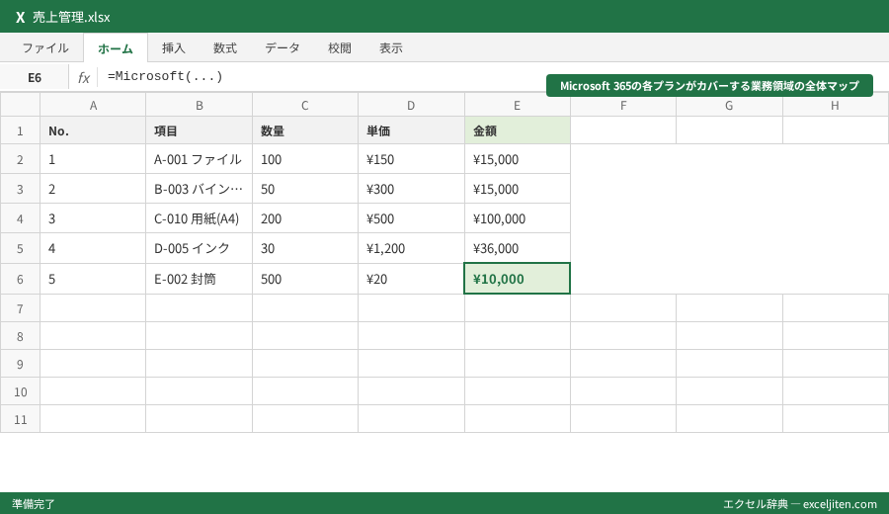Screen dimensions: 889x514
Task: Click quantity cell 500
Action: [x=305, y=279]
